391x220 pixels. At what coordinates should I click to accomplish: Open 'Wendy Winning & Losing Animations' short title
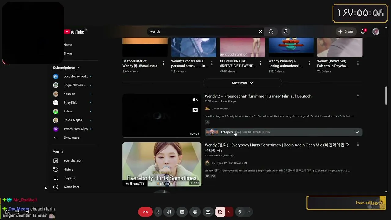[x=286, y=64]
